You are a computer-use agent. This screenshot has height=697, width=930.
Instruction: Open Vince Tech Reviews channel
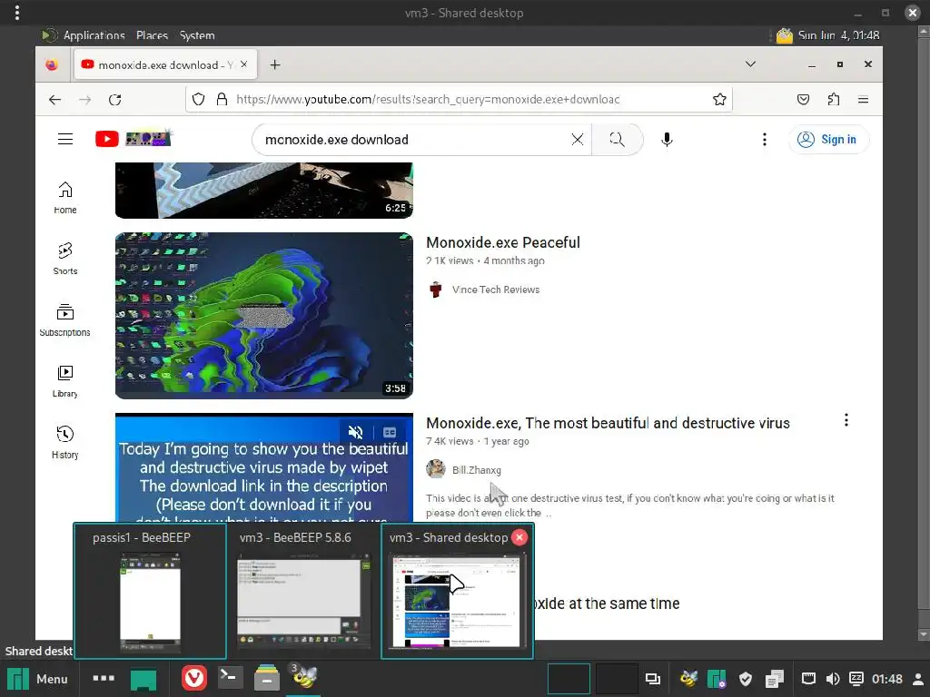(x=496, y=290)
